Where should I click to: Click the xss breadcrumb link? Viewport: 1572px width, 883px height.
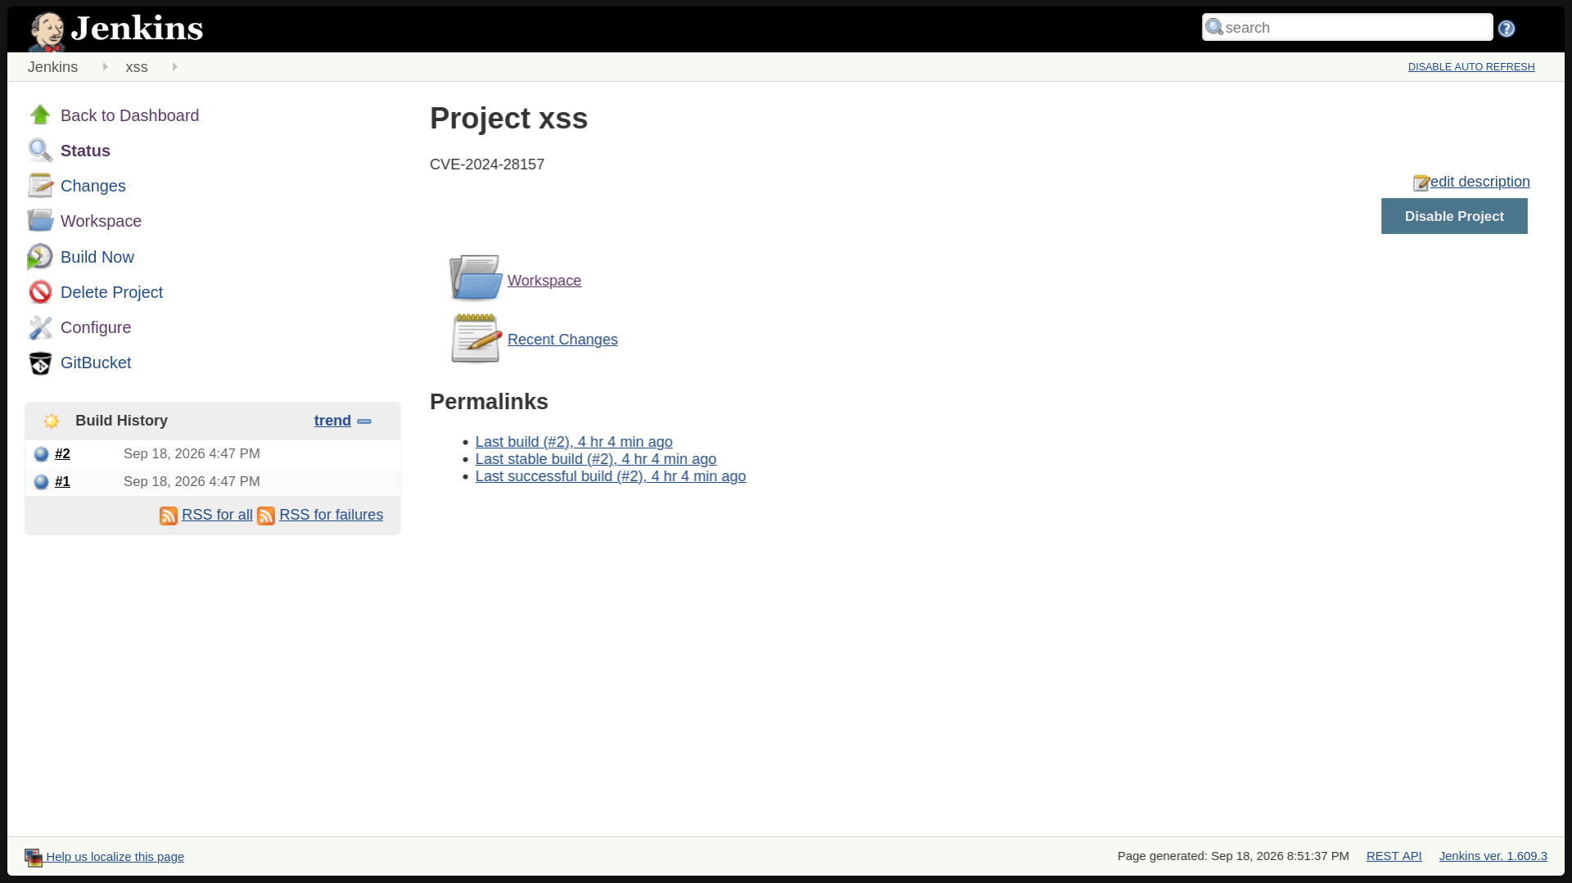[137, 67]
